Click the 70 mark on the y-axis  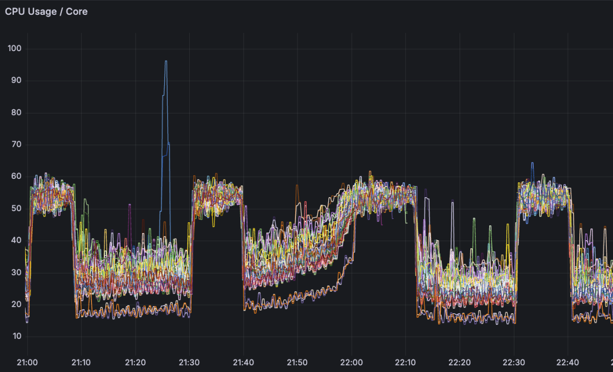(x=15, y=144)
